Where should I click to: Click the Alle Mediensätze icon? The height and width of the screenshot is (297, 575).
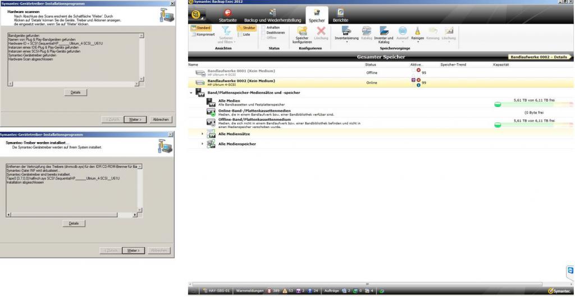pos(211,134)
